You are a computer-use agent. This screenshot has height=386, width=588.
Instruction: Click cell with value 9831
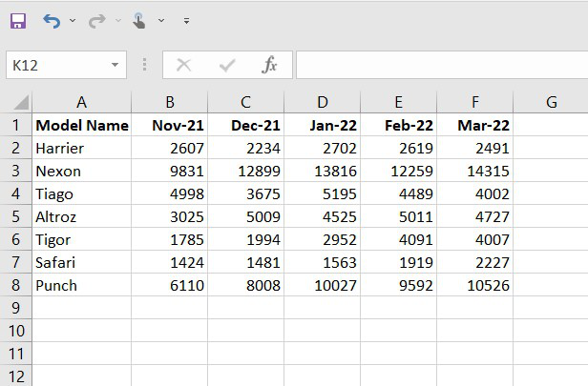[x=170, y=171]
